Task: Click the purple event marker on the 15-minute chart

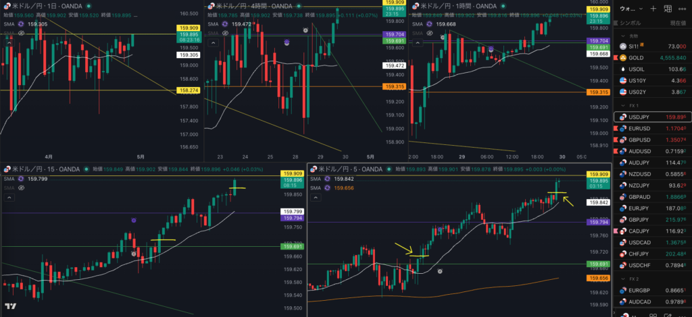Action: (x=134, y=221)
